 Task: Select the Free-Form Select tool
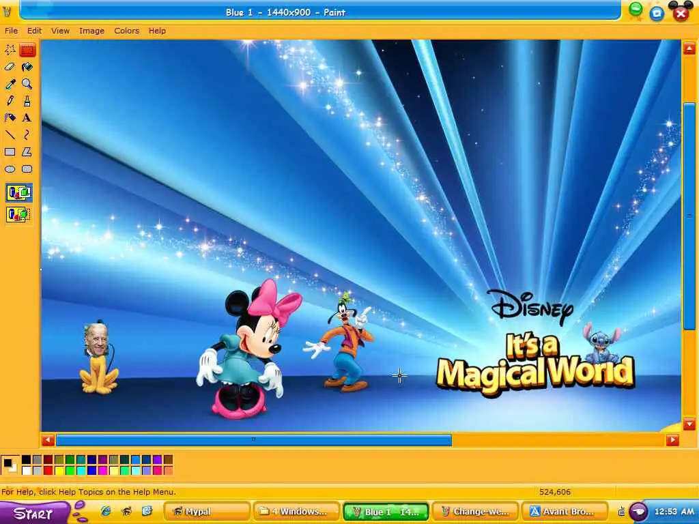click(x=10, y=49)
